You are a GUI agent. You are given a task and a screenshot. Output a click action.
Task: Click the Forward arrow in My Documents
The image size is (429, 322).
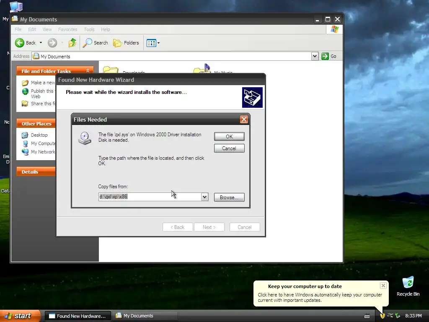pos(52,43)
